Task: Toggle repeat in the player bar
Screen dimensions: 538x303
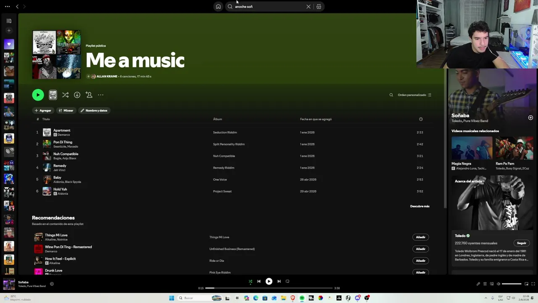Action: [287, 282]
